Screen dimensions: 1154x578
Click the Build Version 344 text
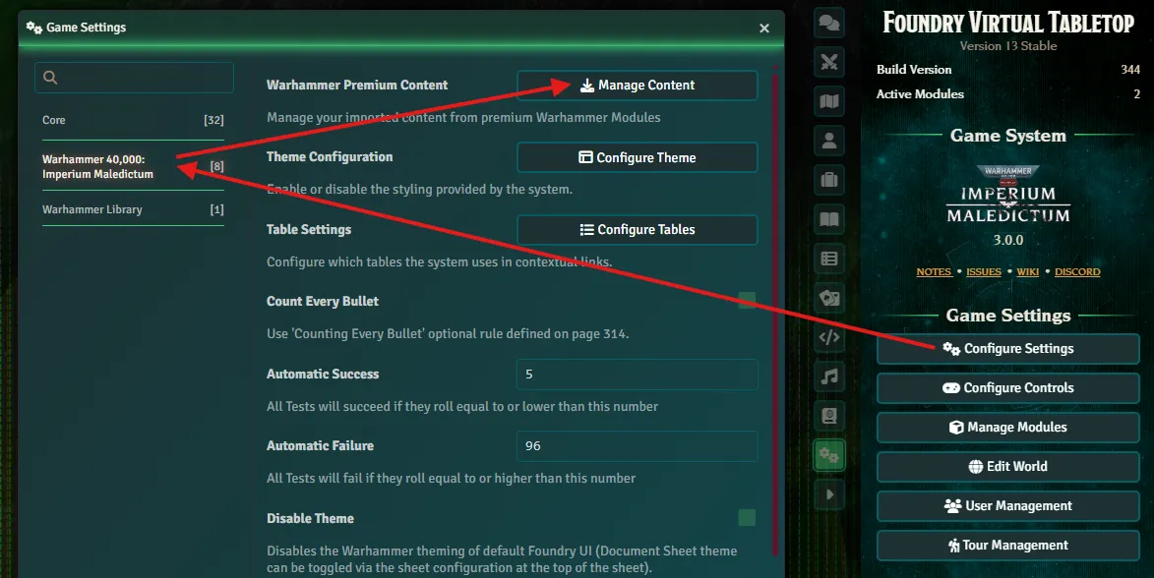point(1007,69)
